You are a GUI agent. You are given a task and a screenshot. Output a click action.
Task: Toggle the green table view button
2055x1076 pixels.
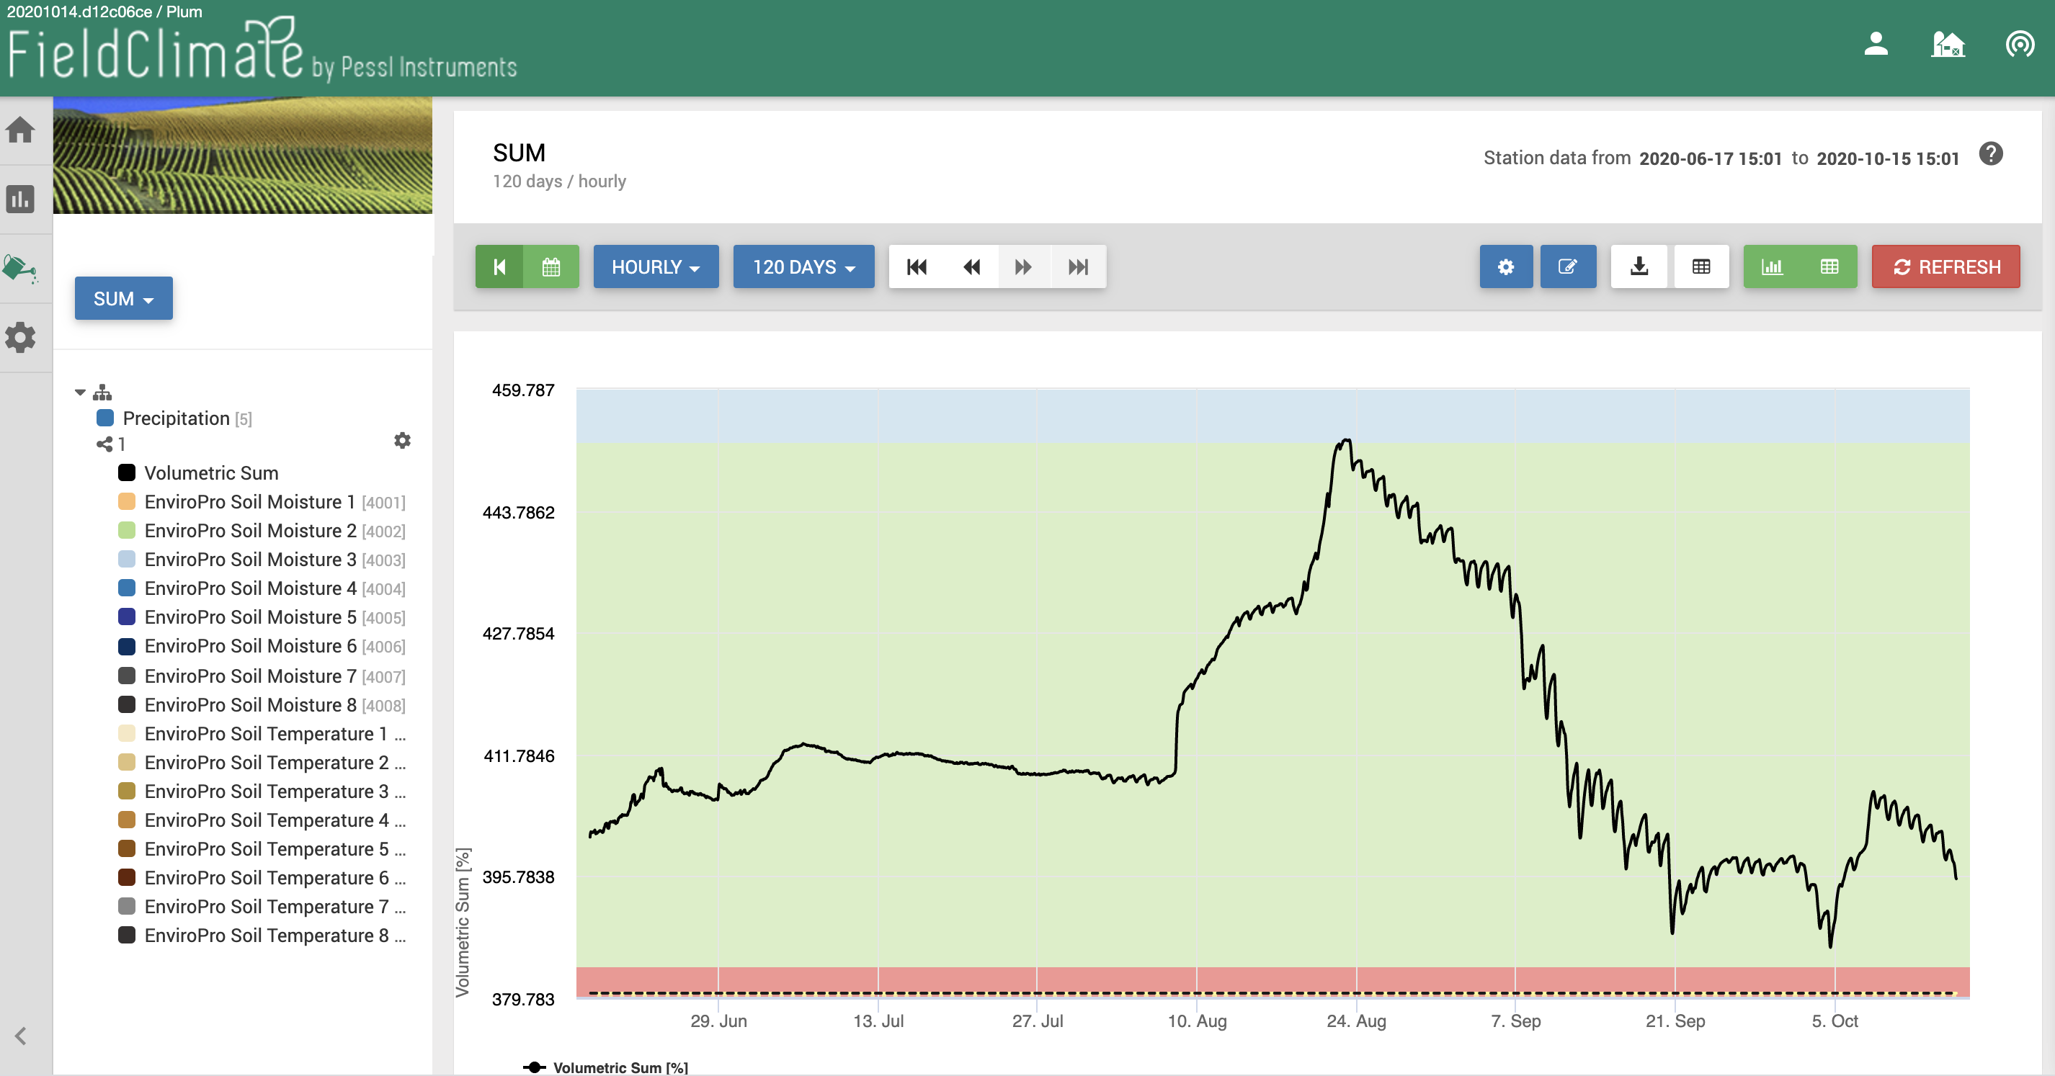pyautogui.click(x=1829, y=266)
